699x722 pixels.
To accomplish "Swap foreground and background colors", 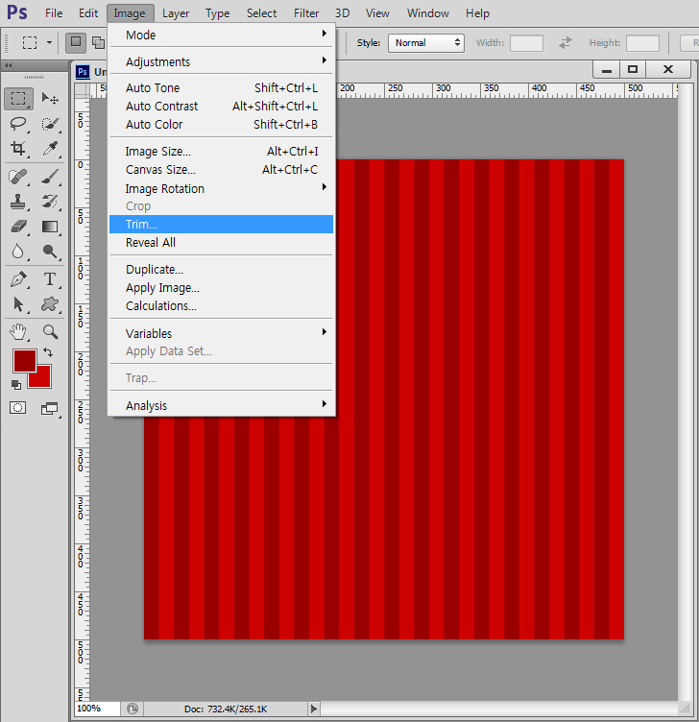I will [x=48, y=352].
